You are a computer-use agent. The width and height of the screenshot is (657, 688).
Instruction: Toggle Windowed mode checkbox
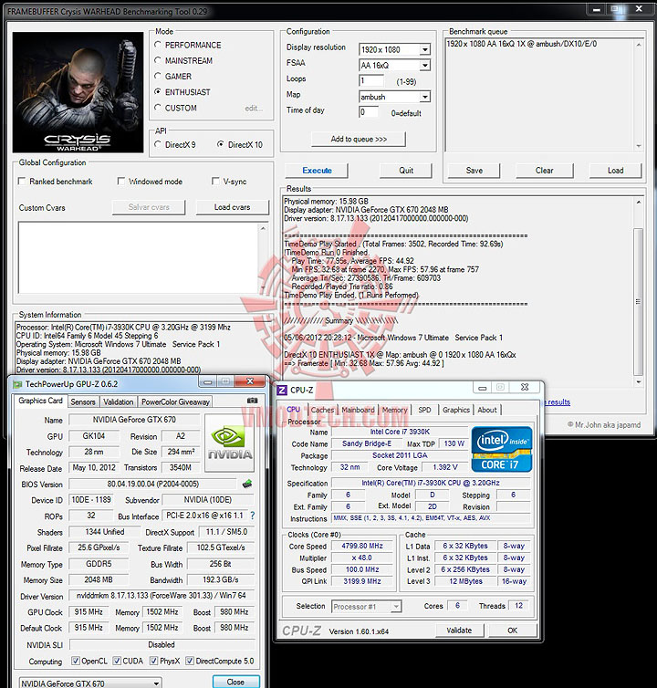[120, 181]
